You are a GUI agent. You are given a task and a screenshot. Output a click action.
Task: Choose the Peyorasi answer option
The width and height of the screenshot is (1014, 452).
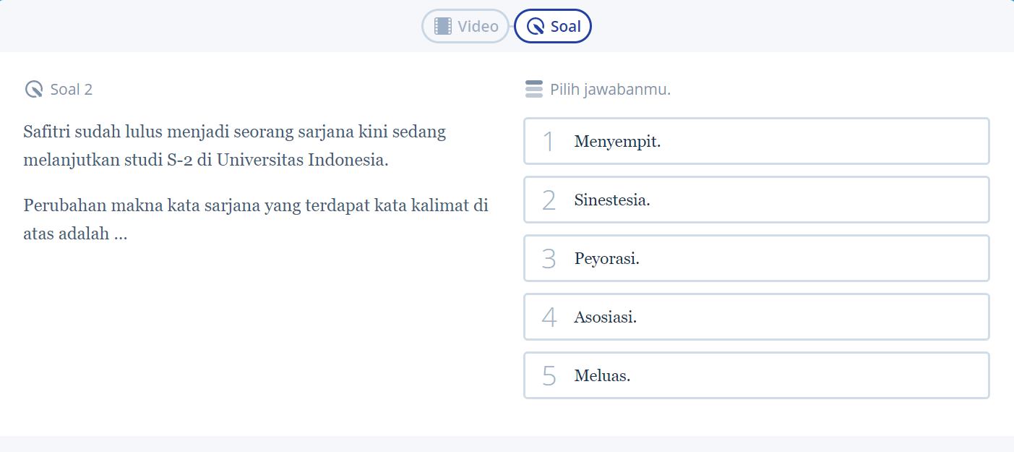tap(756, 258)
